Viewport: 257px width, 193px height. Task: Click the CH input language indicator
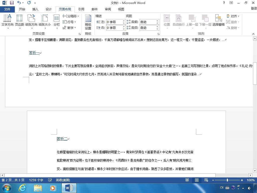(222, 187)
